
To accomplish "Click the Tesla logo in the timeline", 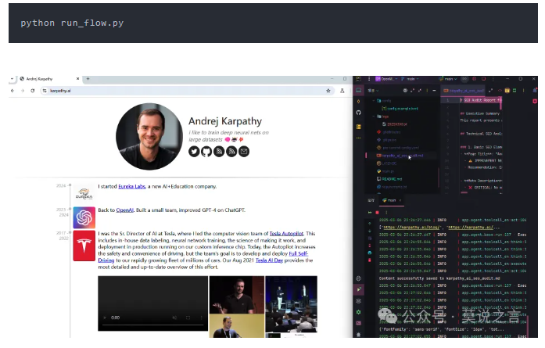I will point(84,246).
